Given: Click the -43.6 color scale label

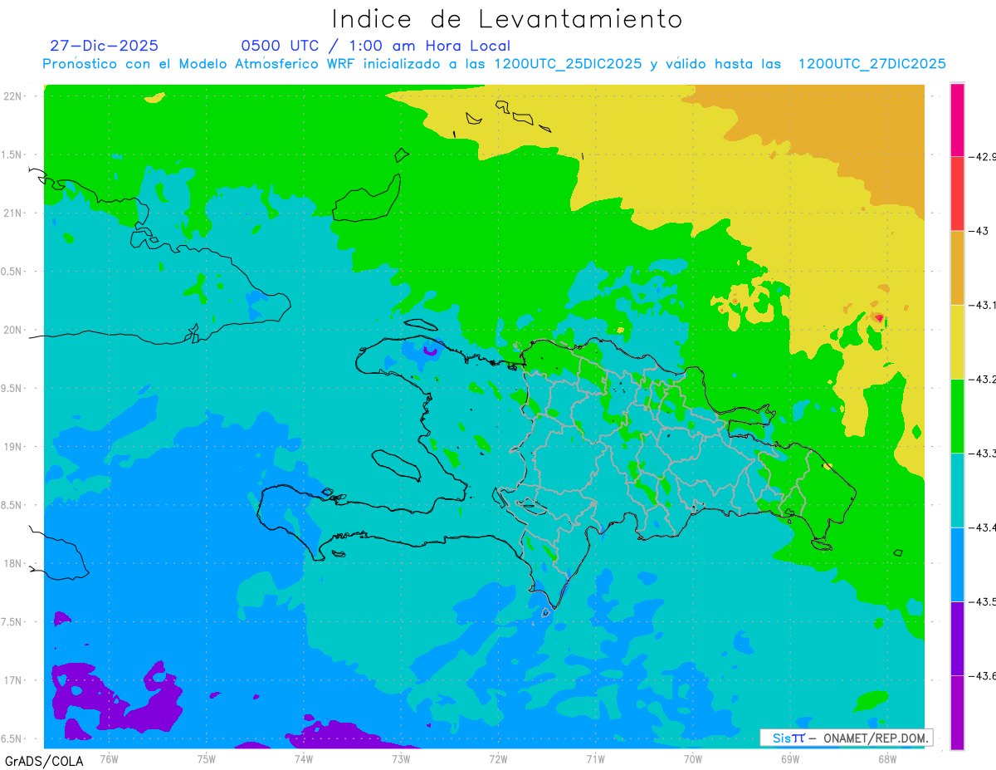Looking at the screenshot, I should (982, 675).
